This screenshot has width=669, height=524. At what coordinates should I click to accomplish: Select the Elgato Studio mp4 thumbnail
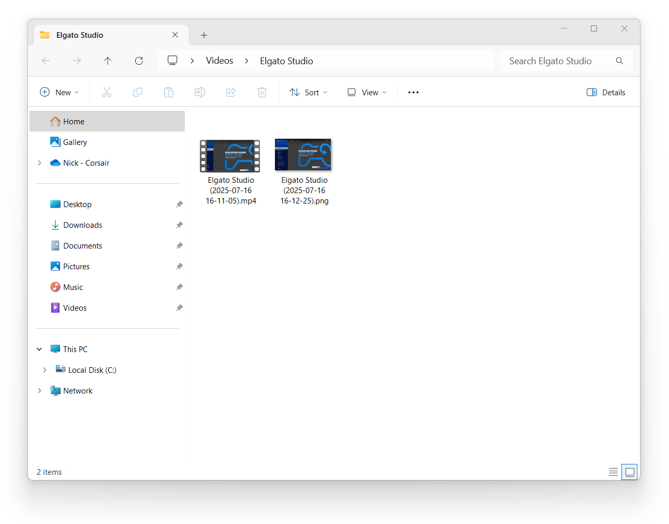coord(229,156)
